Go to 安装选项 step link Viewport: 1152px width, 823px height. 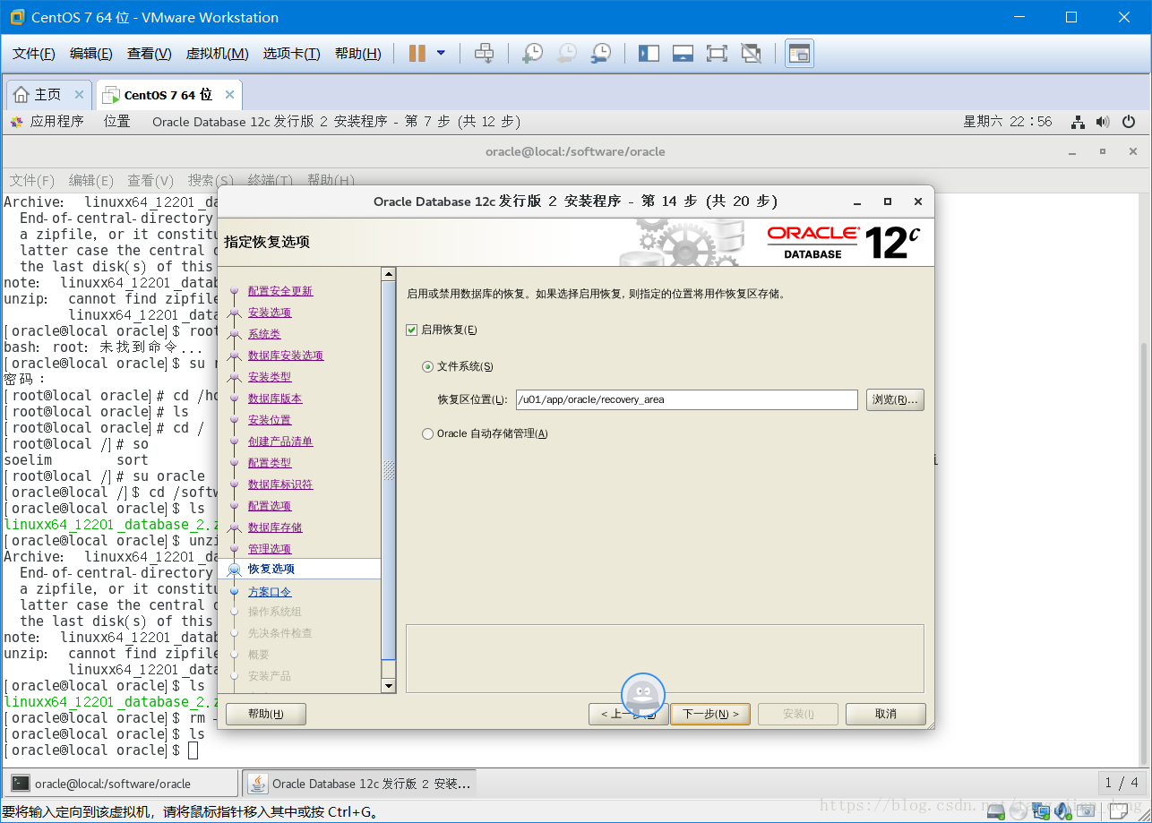(x=270, y=313)
